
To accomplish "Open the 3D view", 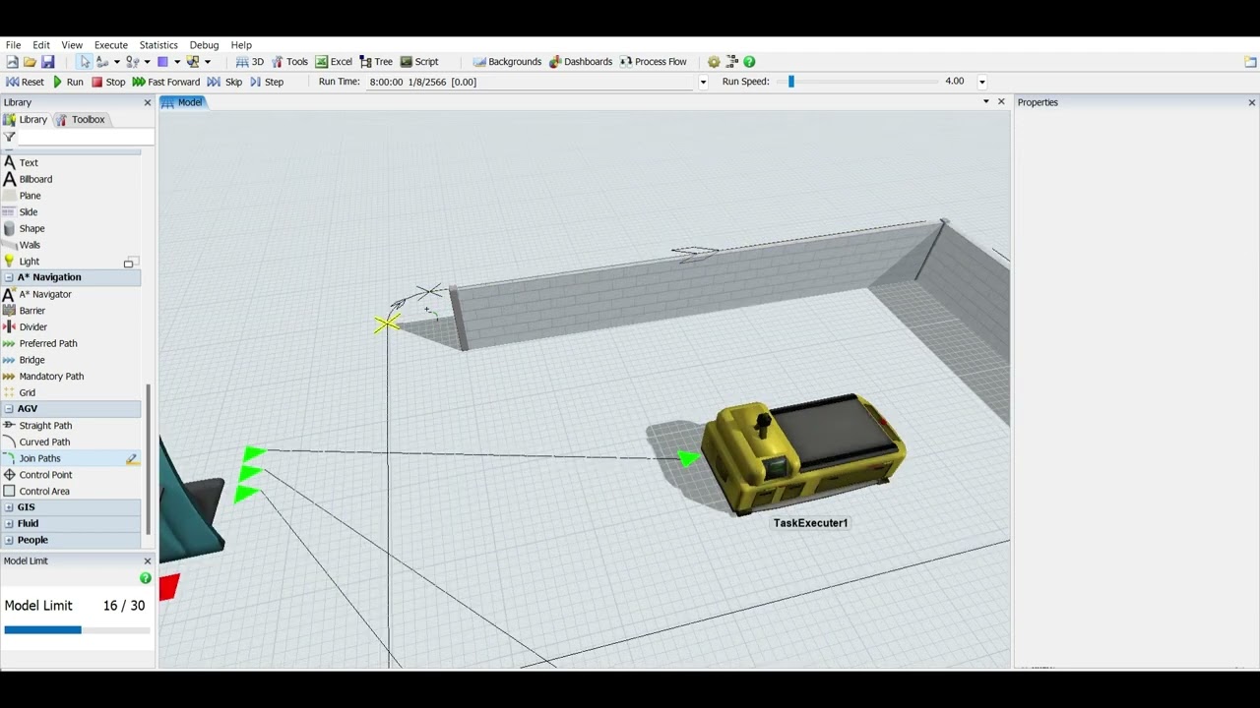I will [x=250, y=62].
